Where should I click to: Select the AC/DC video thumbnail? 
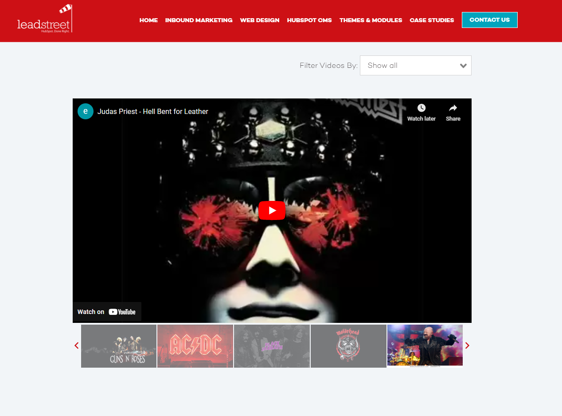coord(195,346)
